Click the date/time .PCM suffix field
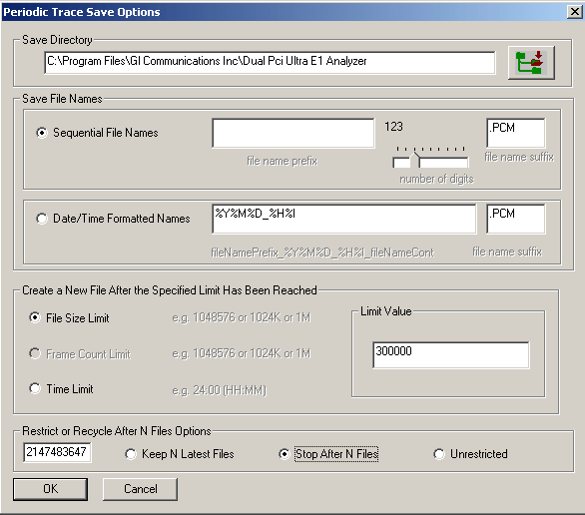Viewport: 585px width, 515px height. (x=516, y=219)
